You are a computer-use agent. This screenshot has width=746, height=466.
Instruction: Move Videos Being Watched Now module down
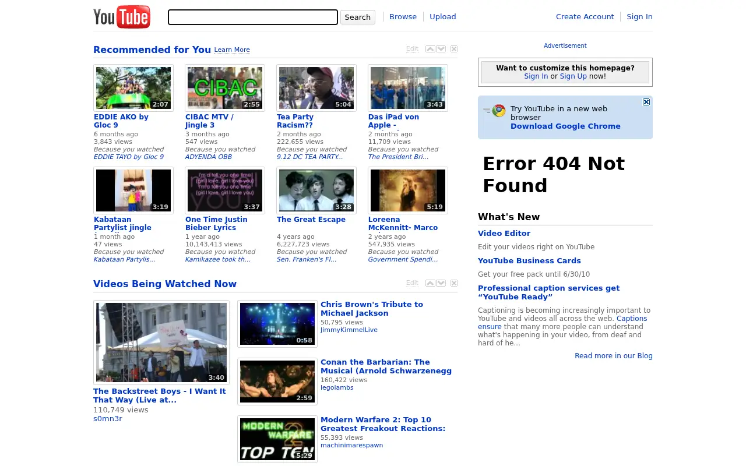tap(441, 283)
